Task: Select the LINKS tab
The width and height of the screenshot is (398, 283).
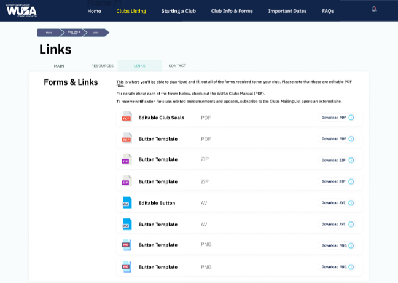Action: click(139, 66)
